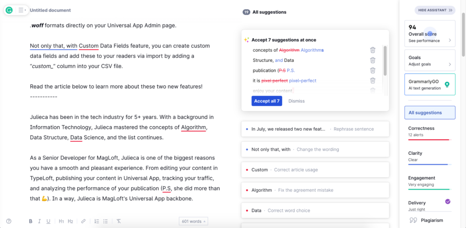Open the Plagiarism checker
Viewport: 466px width, 228px height.
pyautogui.click(x=430, y=220)
